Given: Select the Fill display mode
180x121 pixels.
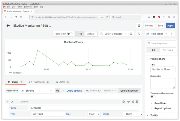Looking at the screenshot, I should click(x=80, y=34).
